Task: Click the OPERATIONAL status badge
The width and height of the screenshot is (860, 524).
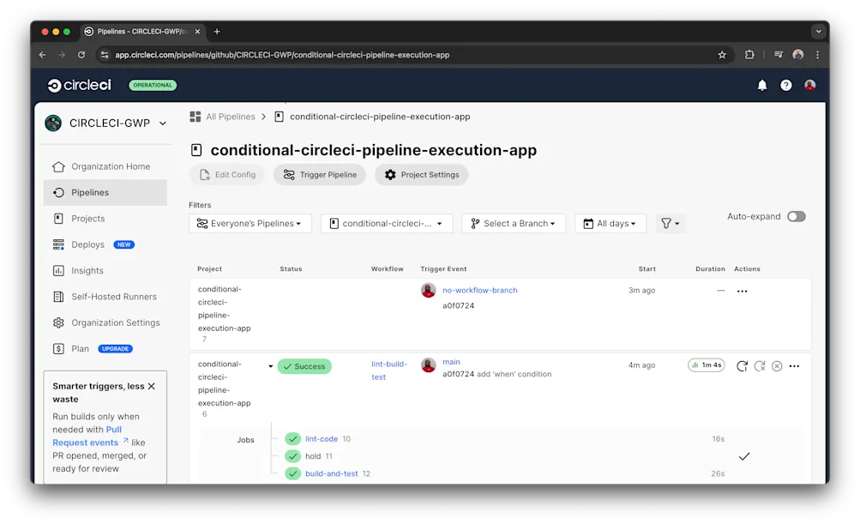Action: [x=153, y=85]
